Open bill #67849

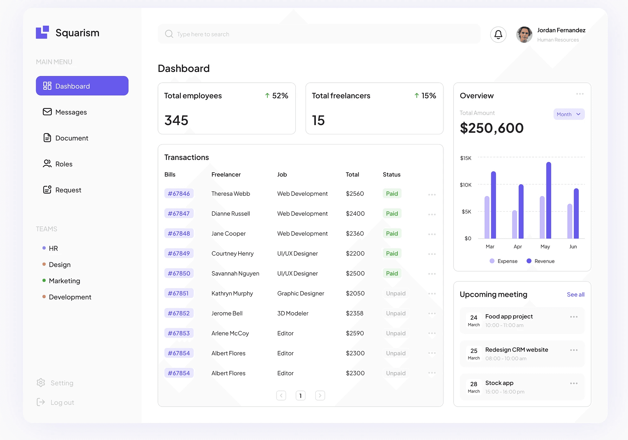click(179, 253)
